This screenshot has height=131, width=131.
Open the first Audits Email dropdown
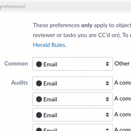(73, 83)
